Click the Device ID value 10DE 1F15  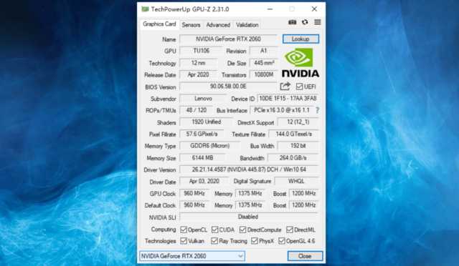(288, 99)
